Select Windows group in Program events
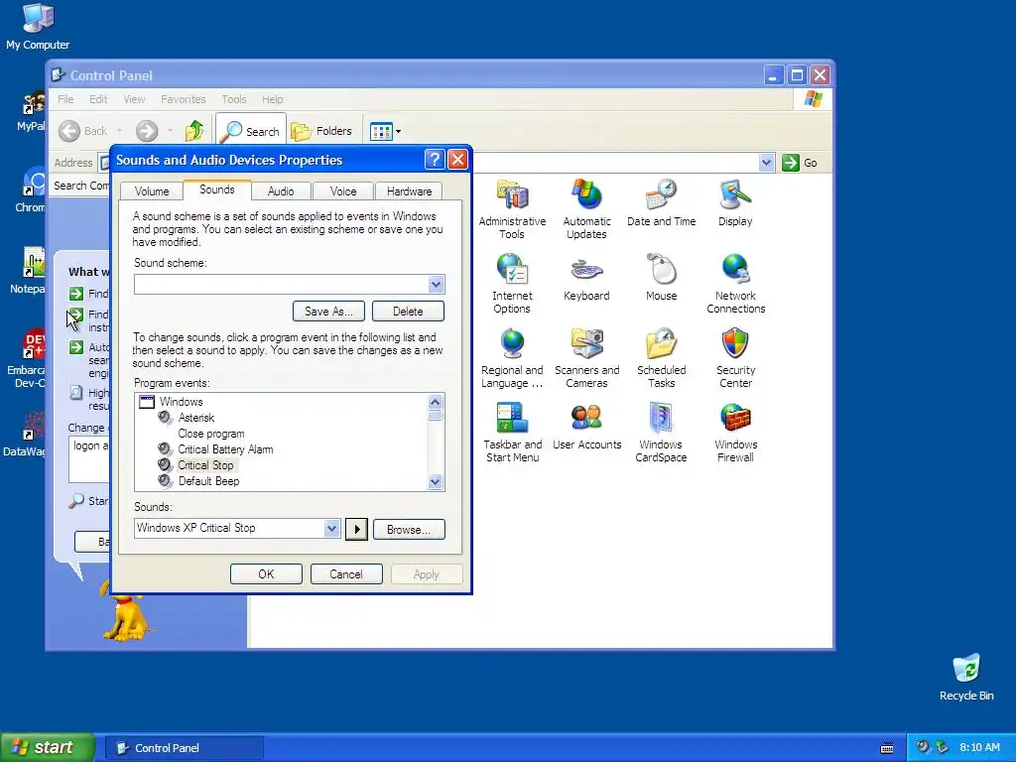The width and height of the screenshot is (1016, 762). tap(181, 402)
